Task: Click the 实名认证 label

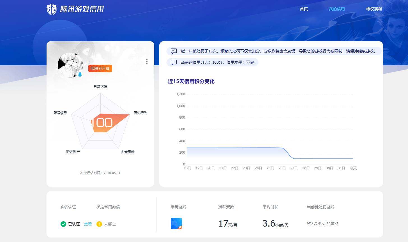Action: point(68,207)
